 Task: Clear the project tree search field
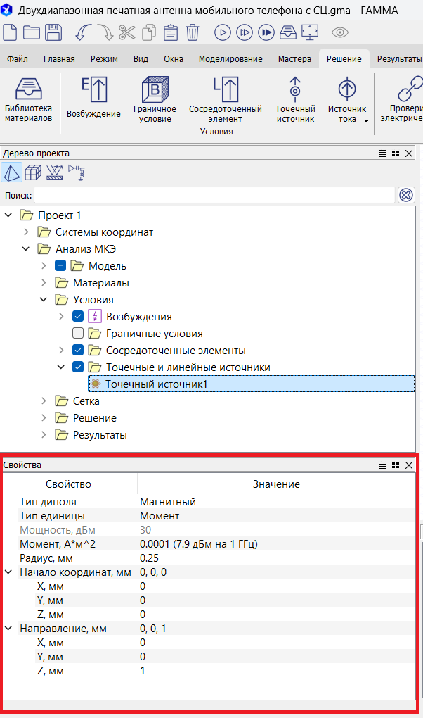click(406, 195)
